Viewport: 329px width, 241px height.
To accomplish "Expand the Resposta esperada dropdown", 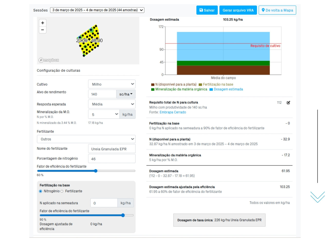I will 112,104.
